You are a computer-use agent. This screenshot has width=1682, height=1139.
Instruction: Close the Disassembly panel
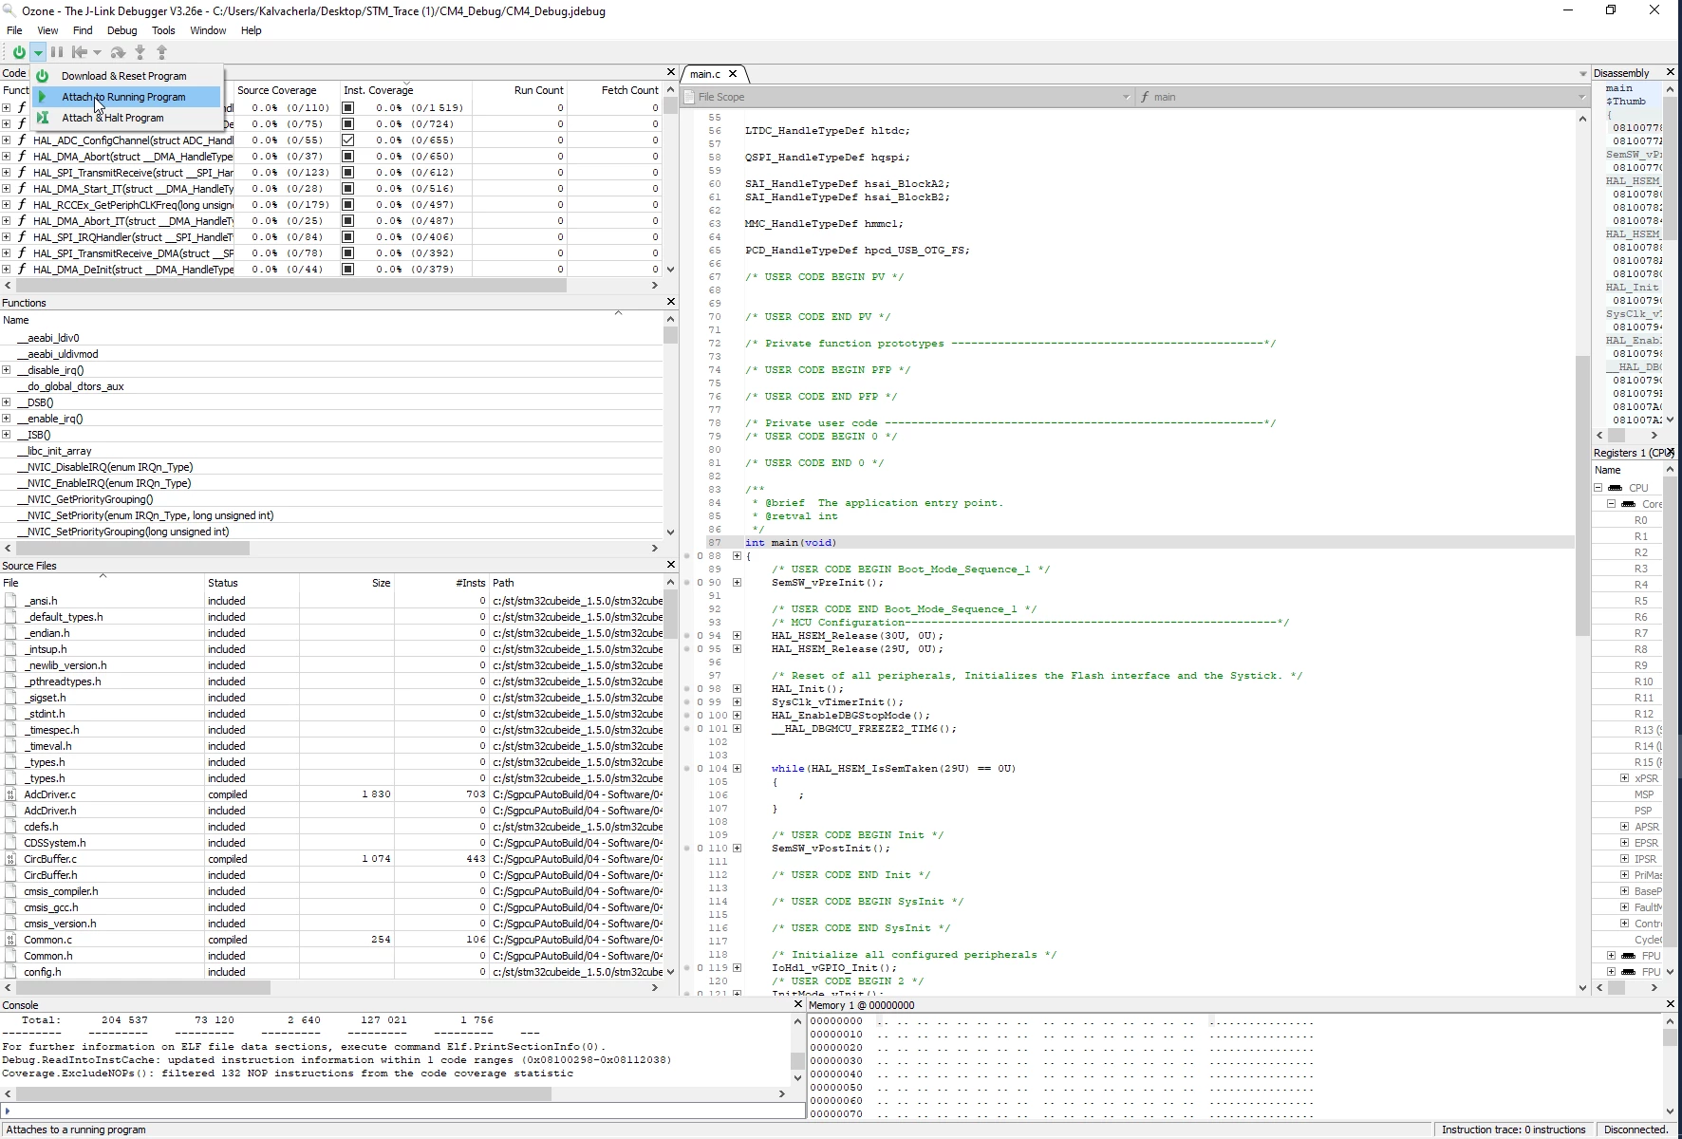coord(1671,72)
